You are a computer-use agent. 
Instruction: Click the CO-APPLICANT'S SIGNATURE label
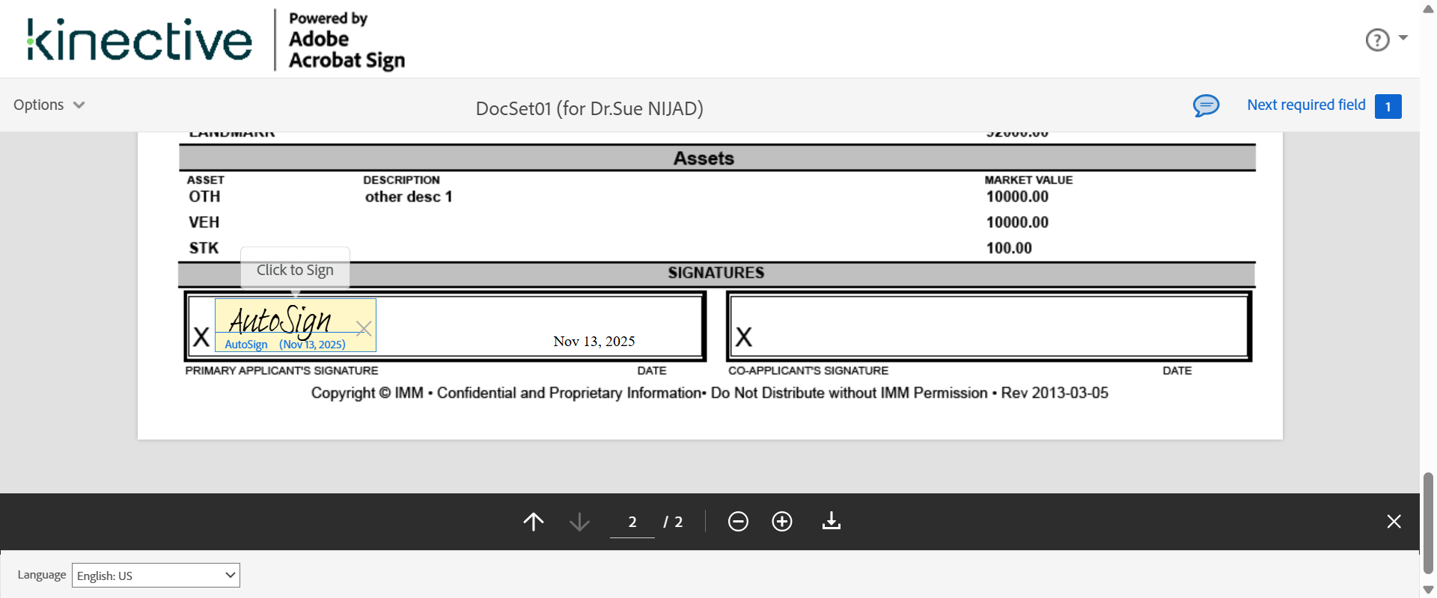pyautogui.click(x=808, y=371)
